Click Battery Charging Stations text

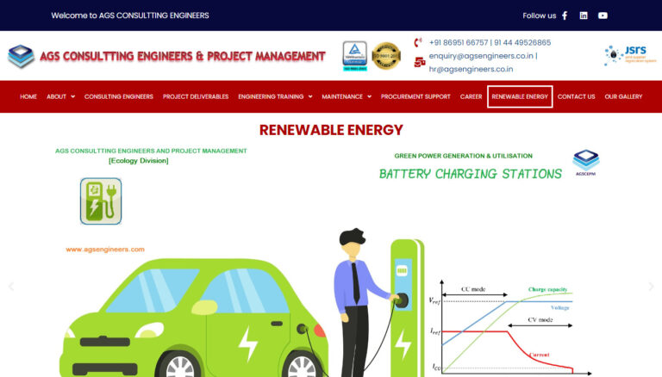tap(471, 174)
